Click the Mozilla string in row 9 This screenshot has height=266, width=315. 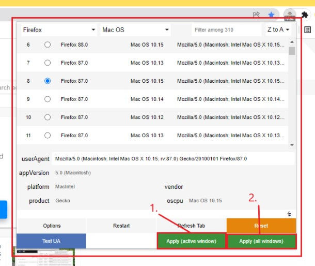click(x=231, y=99)
